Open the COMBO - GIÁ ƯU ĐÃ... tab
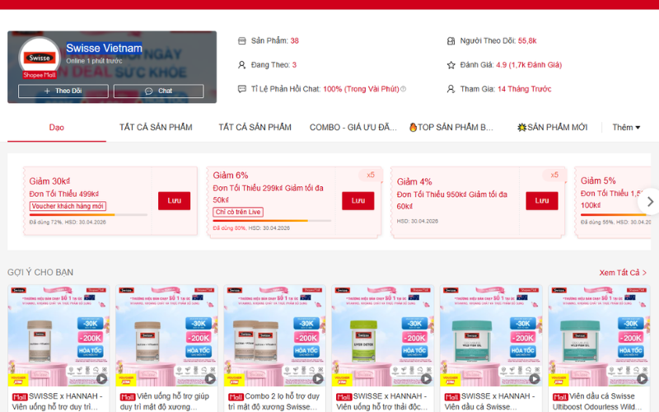The height and width of the screenshot is (412, 659). 353,128
